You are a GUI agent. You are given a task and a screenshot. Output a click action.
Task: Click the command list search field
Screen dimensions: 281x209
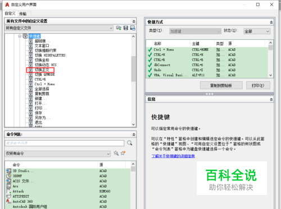click(65, 143)
